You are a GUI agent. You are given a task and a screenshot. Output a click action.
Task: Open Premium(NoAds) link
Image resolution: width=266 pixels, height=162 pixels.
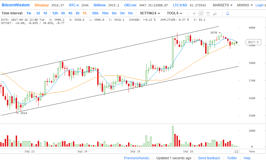[137, 158]
